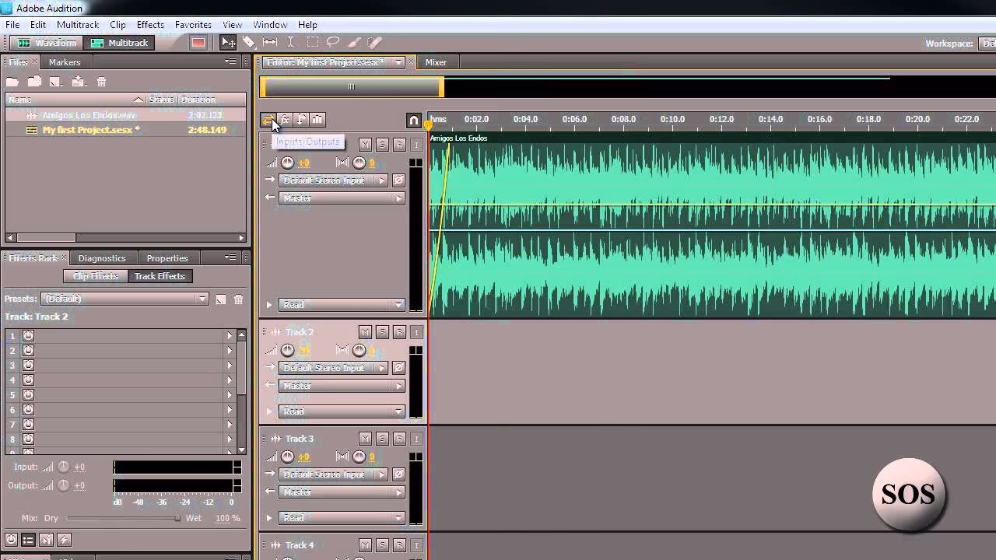The height and width of the screenshot is (560, 996).
Task: Open the Multitrack menu
Action: coord(78,25)
